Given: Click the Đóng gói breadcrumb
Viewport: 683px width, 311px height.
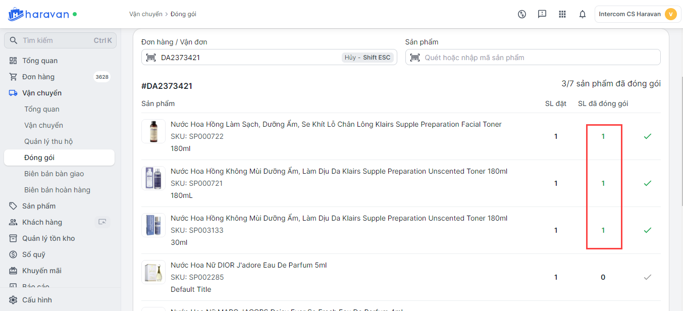Looking at the screenshot, I should point(183,14).
